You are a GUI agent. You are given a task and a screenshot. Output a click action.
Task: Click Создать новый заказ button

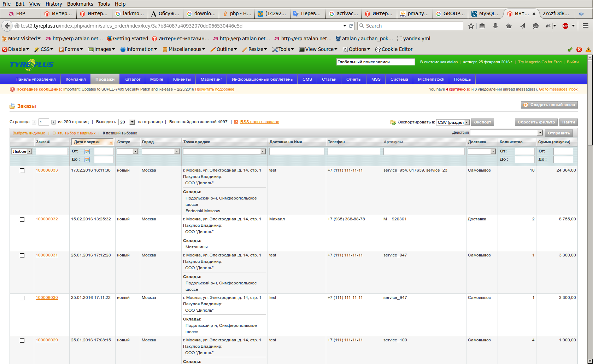[x=549, y=105]
